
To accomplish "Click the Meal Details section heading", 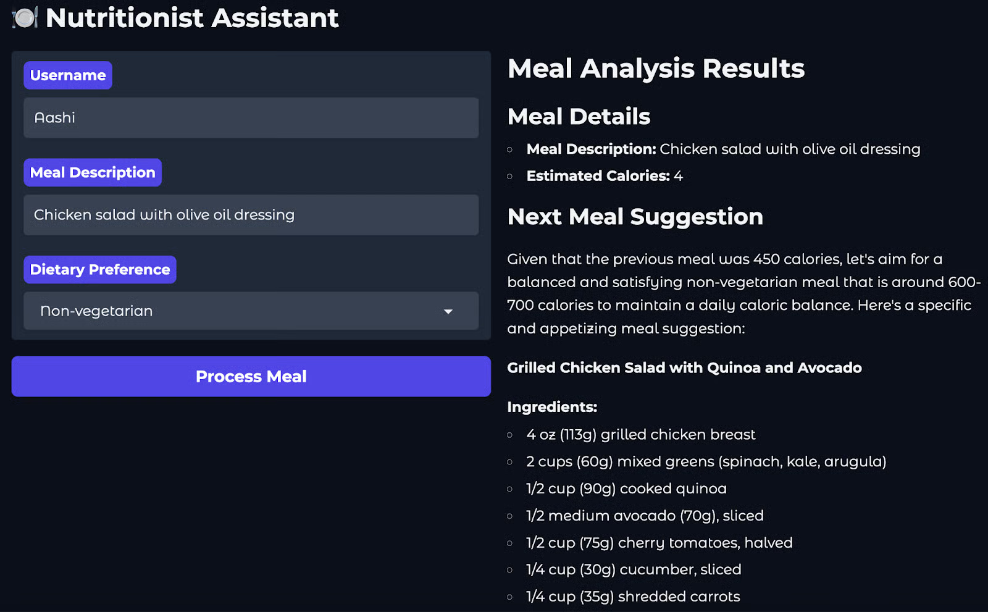I will click(579, 116).
